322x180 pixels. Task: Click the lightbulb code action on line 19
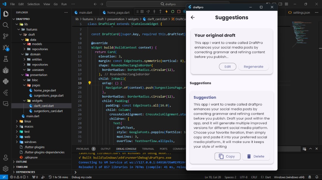click(x=89, y=83)
